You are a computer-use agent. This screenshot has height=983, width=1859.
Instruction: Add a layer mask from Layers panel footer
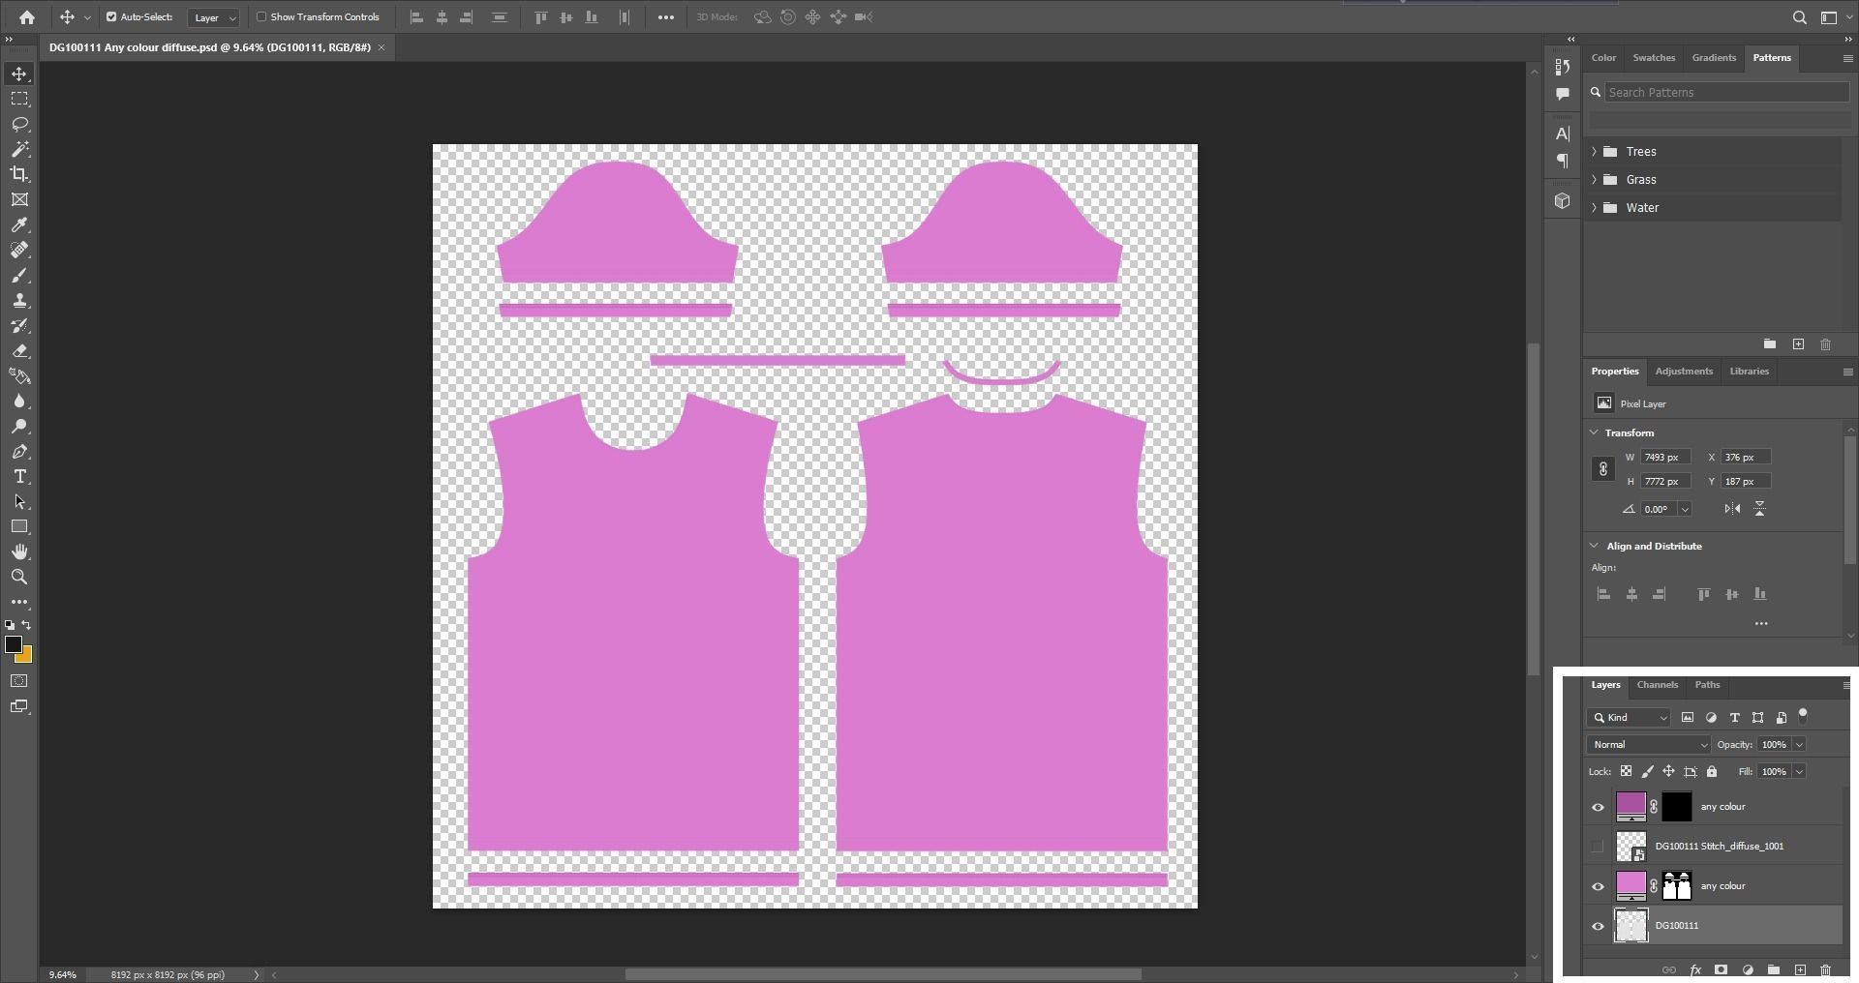pyautogui.click(x=1721, y=969)
